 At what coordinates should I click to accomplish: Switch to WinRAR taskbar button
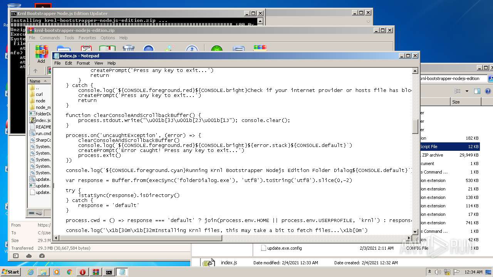click(96, 272)
